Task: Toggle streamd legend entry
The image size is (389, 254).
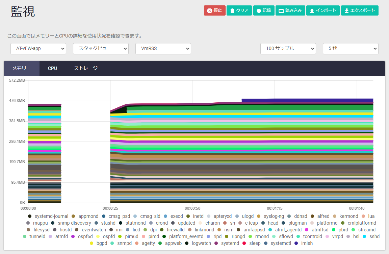Action: 363,229
